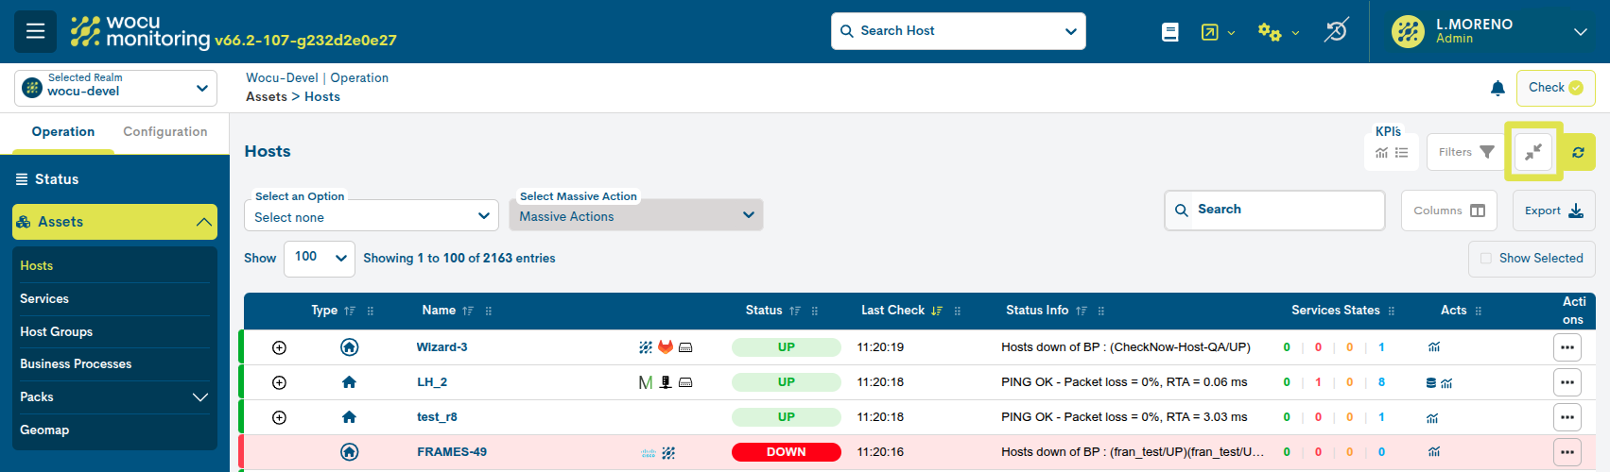Open Business Processes in sidebar
1610x472 pixels.
[76, 364]
